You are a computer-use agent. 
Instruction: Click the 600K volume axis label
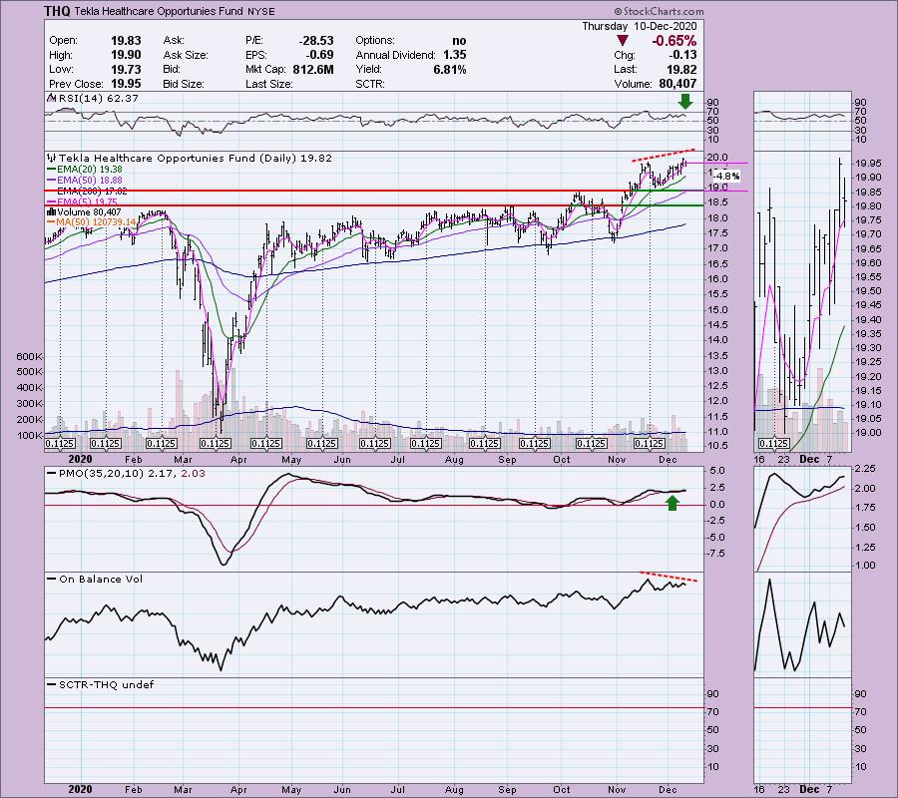pos(29,357)
